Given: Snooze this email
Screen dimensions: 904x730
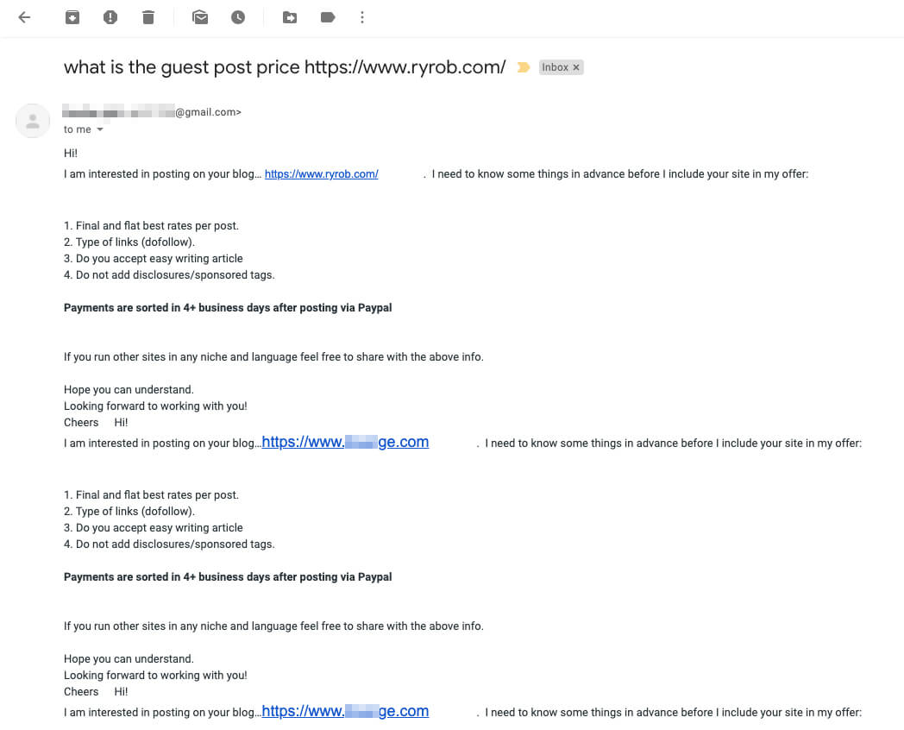Looking at the screenshot, I should [x=238, y=17].
